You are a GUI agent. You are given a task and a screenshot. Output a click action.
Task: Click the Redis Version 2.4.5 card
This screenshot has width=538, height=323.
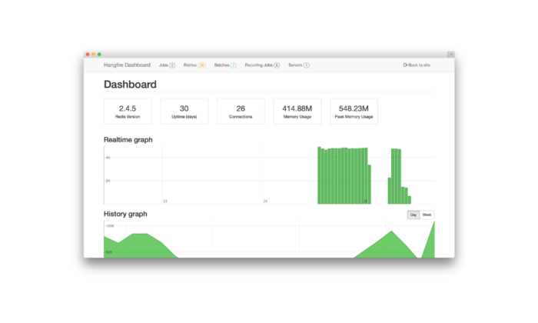pos(128,112)
